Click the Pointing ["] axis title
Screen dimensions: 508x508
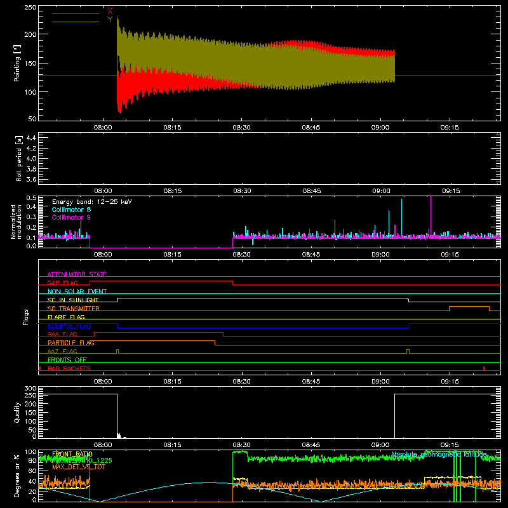[17, 63]
